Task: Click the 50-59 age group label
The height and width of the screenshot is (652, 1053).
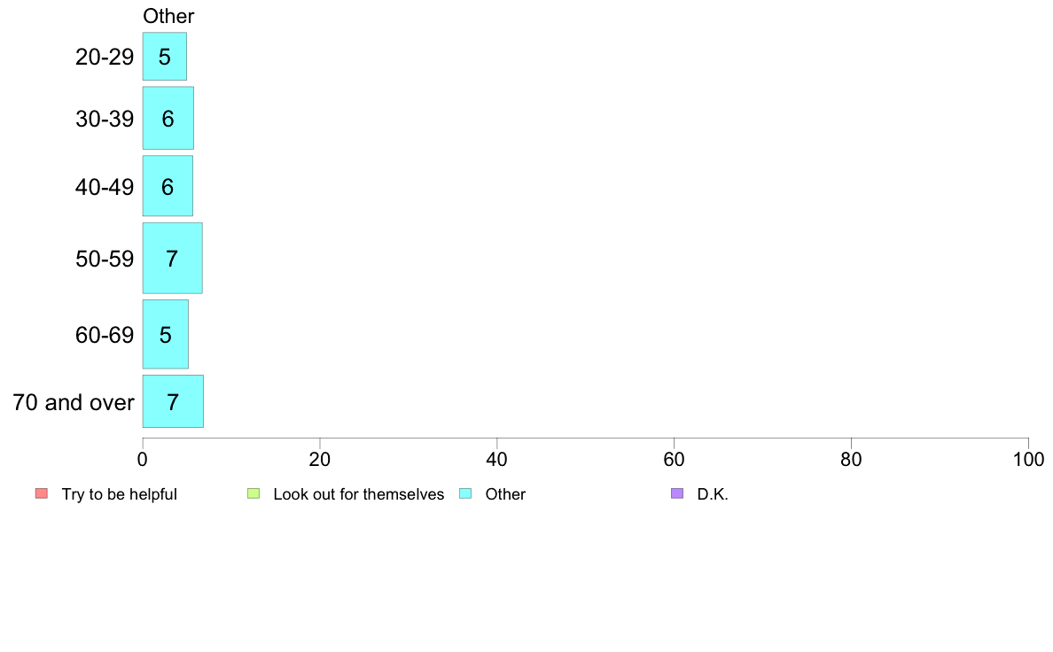Action: pyautogui.click(x=105, y=260)
